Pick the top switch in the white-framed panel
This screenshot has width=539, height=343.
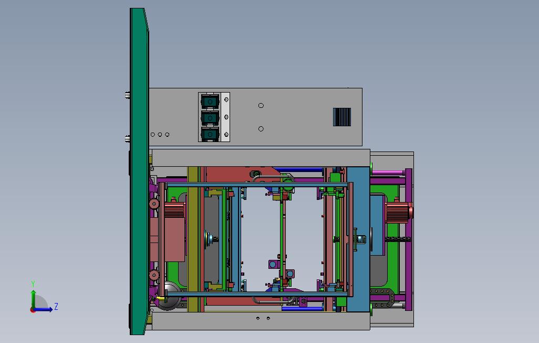(210, 102)
